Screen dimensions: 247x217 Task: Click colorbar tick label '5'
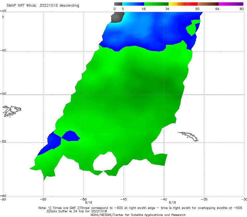click(x=123, y=9)
